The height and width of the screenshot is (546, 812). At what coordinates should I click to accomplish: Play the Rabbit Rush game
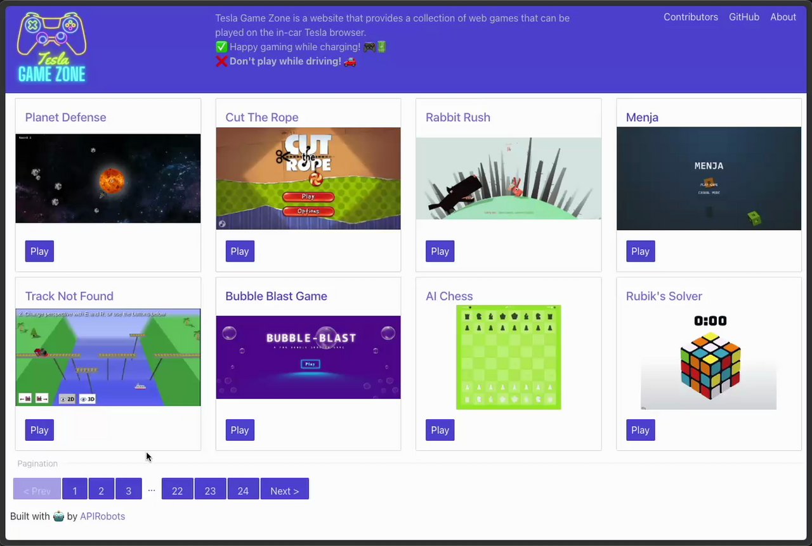pyautogui.click(x=440, y=251)
